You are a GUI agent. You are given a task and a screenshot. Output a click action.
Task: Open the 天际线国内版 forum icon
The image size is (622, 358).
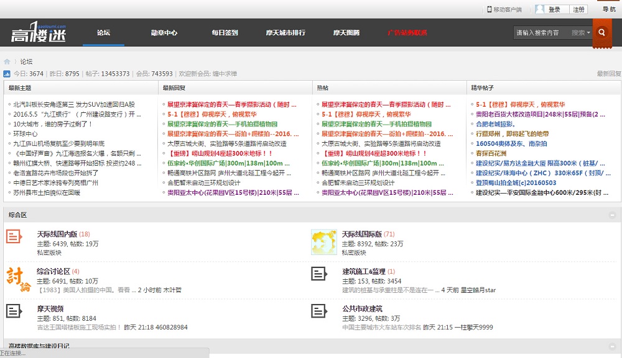[x=14, y=236]
